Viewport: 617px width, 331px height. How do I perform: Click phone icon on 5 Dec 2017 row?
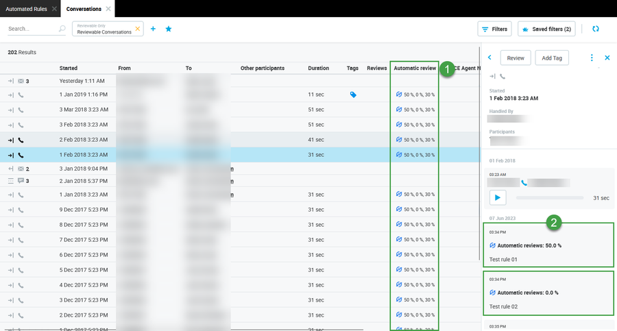(x=21, y=271)
